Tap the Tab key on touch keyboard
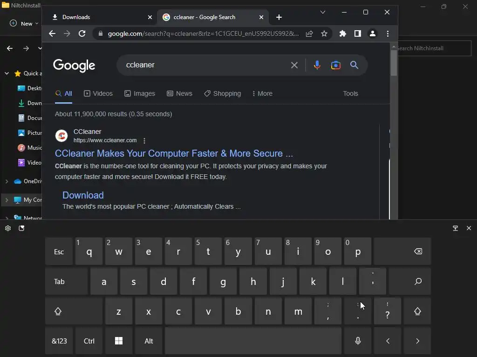The height and width of the screenshot is (357, 477). tap(67, 281)
